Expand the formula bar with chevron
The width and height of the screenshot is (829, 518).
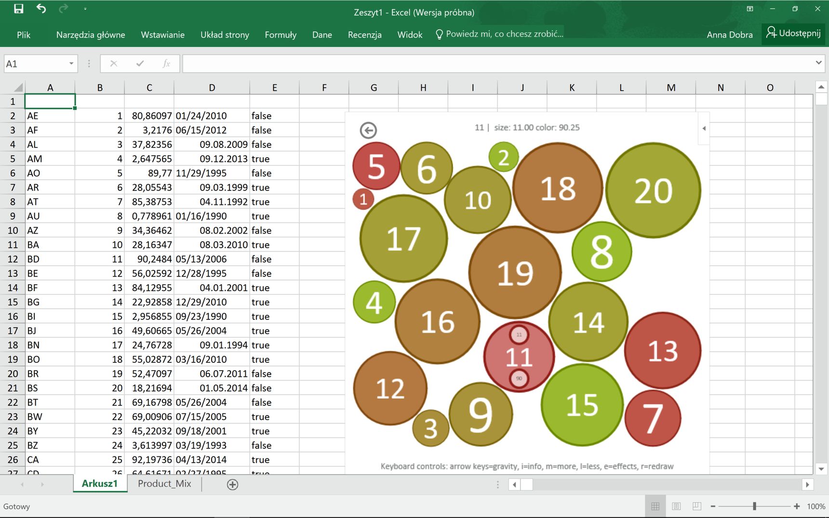tap(818, 63)
